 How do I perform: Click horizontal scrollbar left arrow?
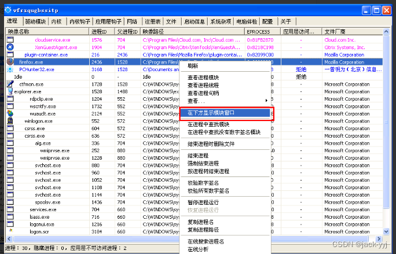tap(9, 238)
